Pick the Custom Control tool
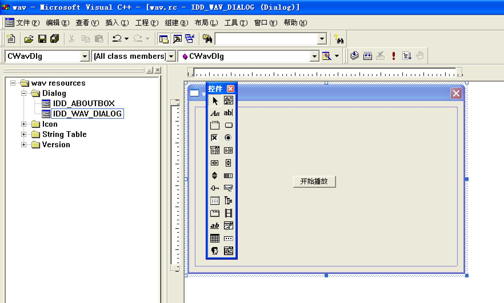The image size is (504, 303). (x=215, y=251)
